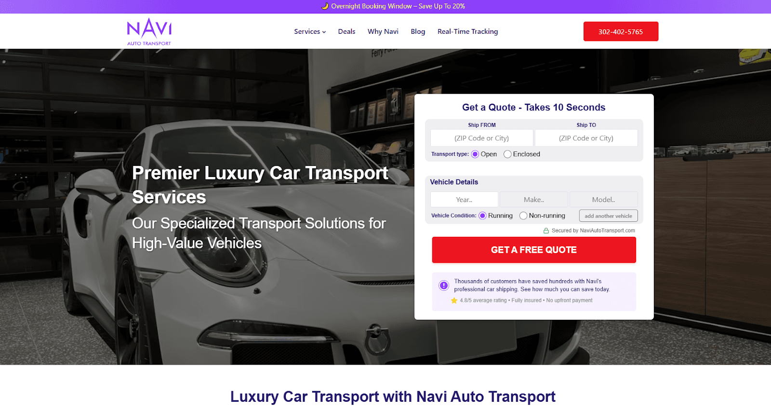Open the Deals menu item
The width and height of the screenshot is (771, 408).
[346, 31]
